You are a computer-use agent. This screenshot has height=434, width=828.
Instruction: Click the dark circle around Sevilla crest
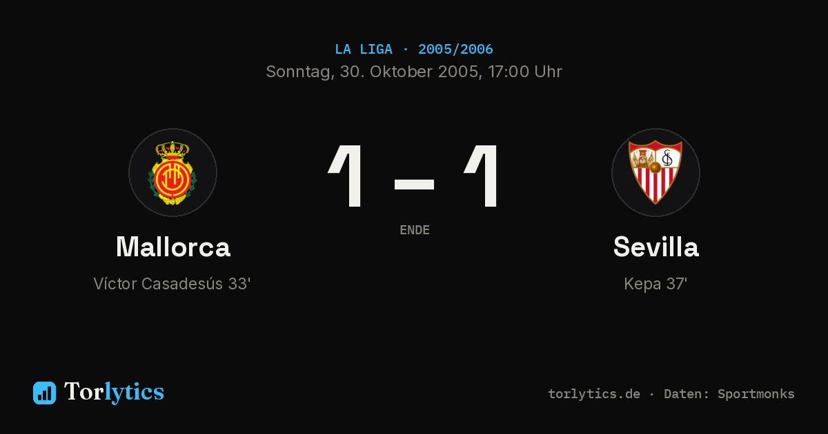(x=655, y=172)
